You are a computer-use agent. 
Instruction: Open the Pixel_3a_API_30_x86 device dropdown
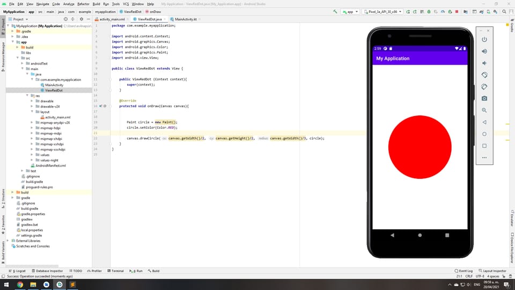click(382, 11)
